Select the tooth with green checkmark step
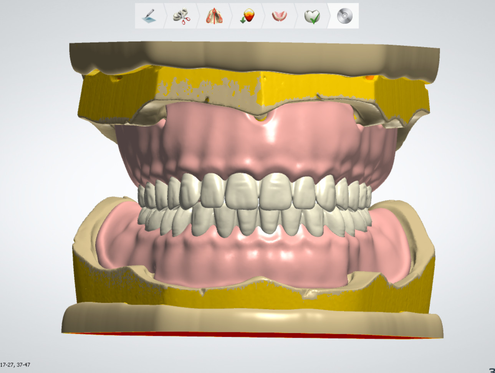This screenshot has height=373, width=495. pos(312,16)
